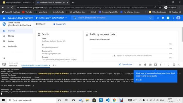
Task: Click Cloud Shell session information icon
Action: (156, 65)
